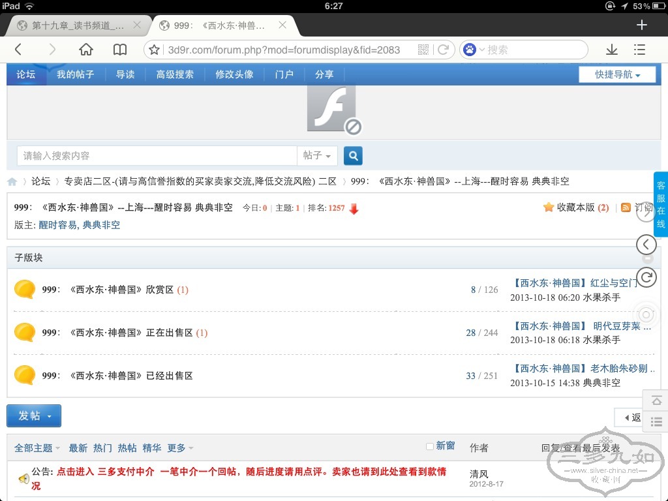Image resolution: width=668 pixels, height=501 pixels.
Task: Close the 第十九章 tab
Action: point(137,25)
